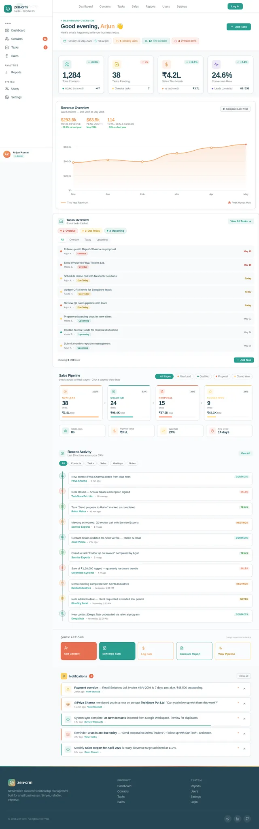Switch to Overdue tab in Tasks Overview

pyautogui.click(x=74, y=240)
